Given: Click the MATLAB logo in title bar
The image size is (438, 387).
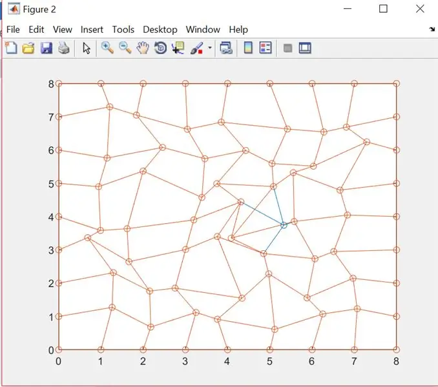Looking at the screenshot, I should click(x=14, y=9).
